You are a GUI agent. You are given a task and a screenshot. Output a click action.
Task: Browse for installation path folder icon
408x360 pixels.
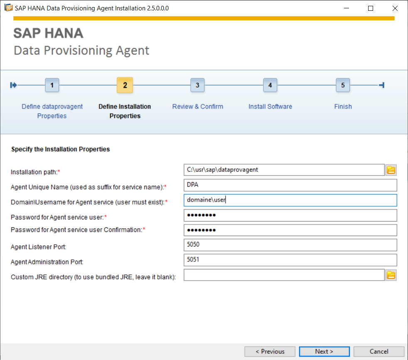[391, 170]
